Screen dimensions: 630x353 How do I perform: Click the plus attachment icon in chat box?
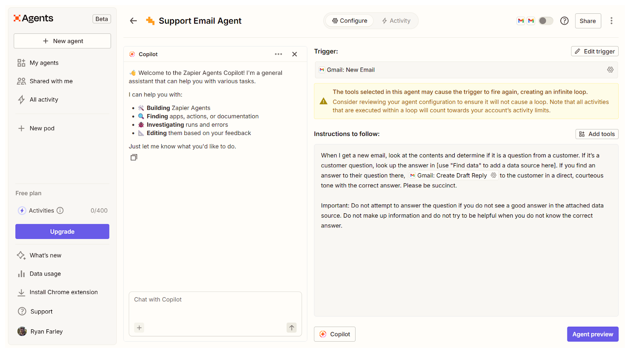click(139, 327)
